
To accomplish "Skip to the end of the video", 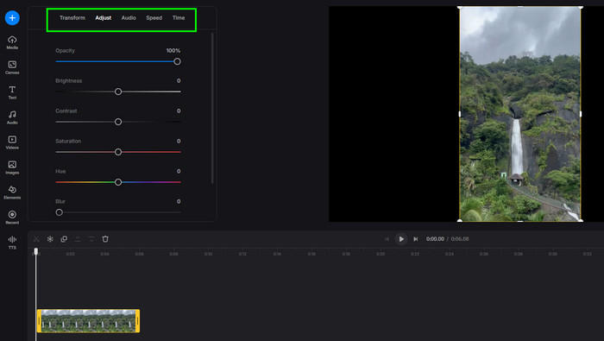I will click(416, 239).
